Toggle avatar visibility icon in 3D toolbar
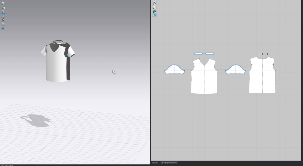The image size is (303, 166). [3, 11]
